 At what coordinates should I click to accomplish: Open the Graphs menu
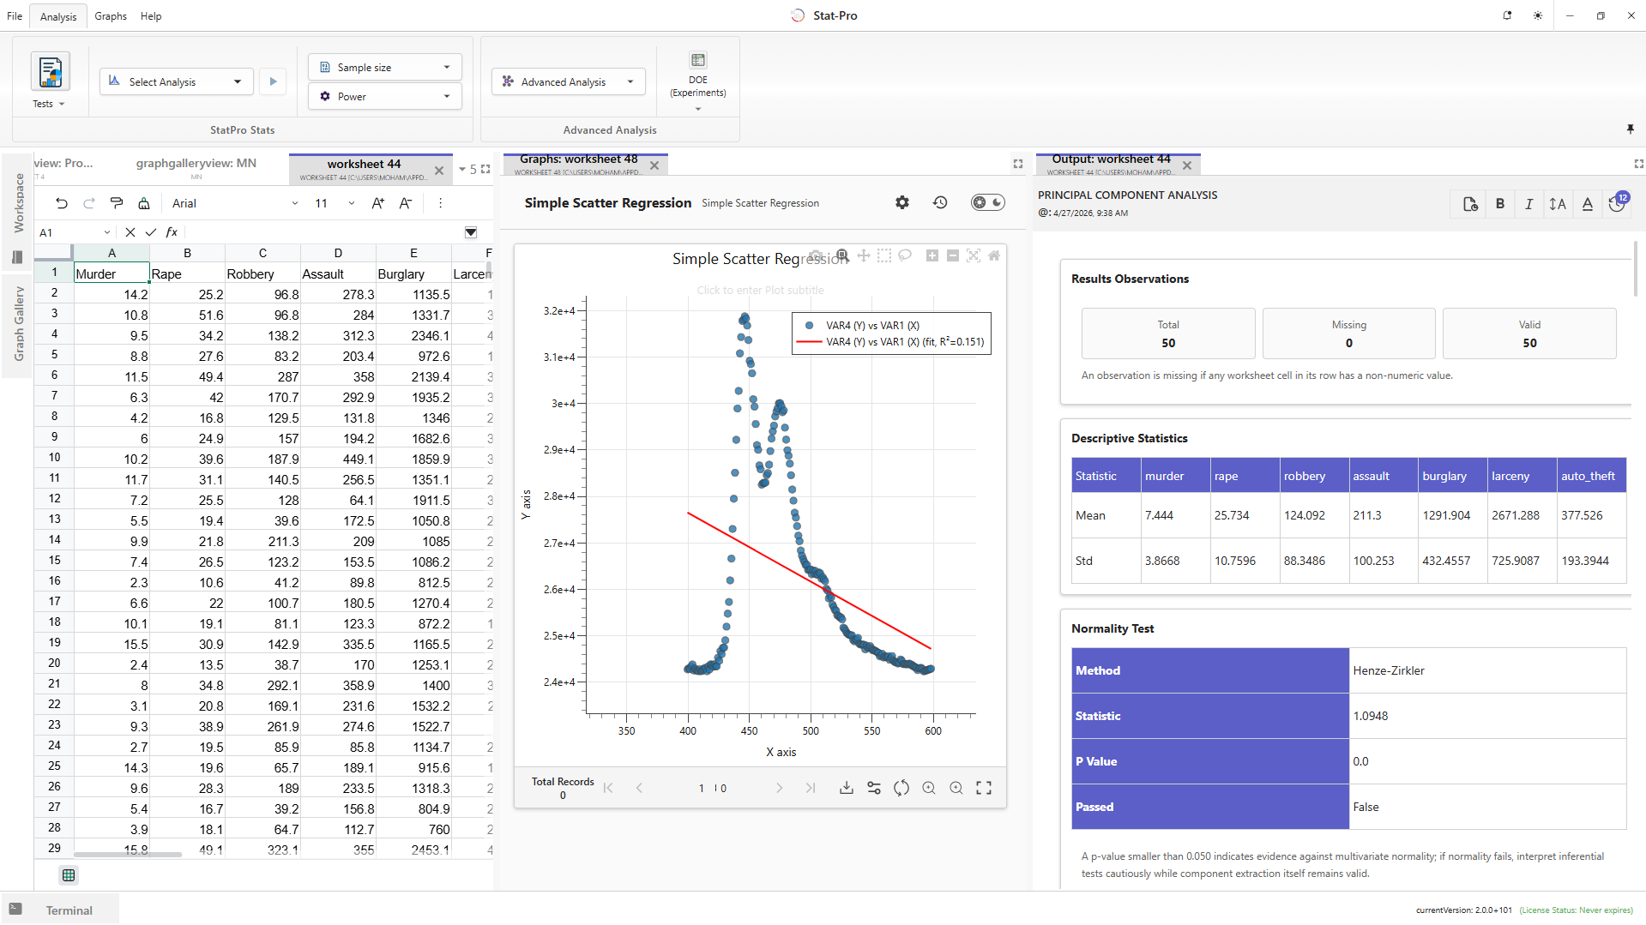pos(111,16)
